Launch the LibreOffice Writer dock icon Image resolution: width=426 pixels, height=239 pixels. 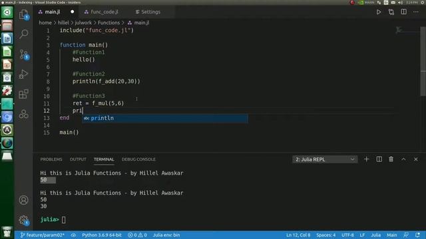click(7, 39)
